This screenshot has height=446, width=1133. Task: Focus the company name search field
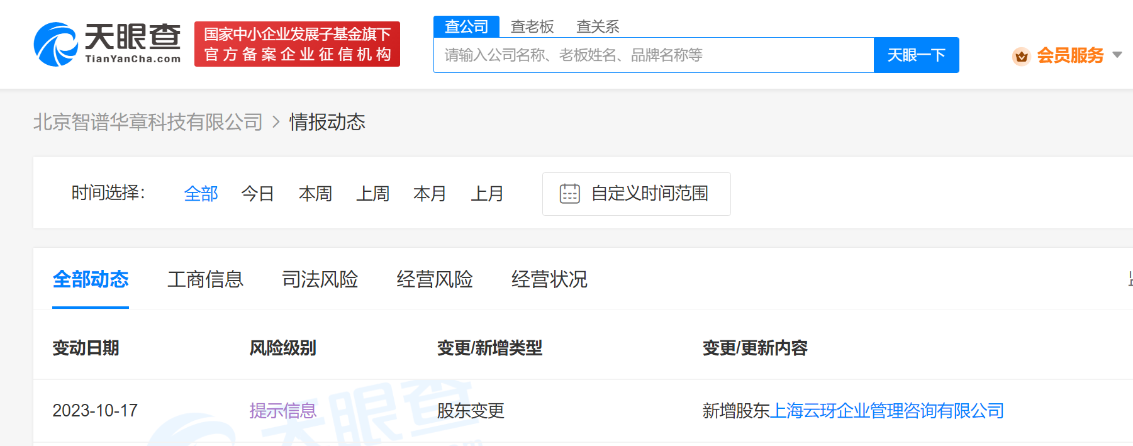coord(654,55)
